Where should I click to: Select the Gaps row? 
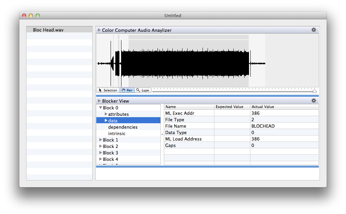pyautogui.click(x=242, y=145)
